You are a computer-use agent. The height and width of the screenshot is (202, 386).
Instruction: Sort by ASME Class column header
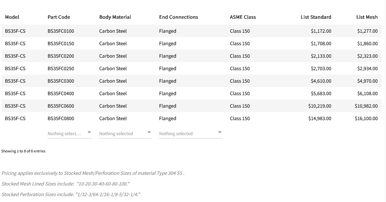(x=243, y=17)
